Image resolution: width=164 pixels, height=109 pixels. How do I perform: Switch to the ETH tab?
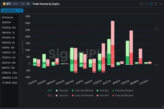pos(15,4)
